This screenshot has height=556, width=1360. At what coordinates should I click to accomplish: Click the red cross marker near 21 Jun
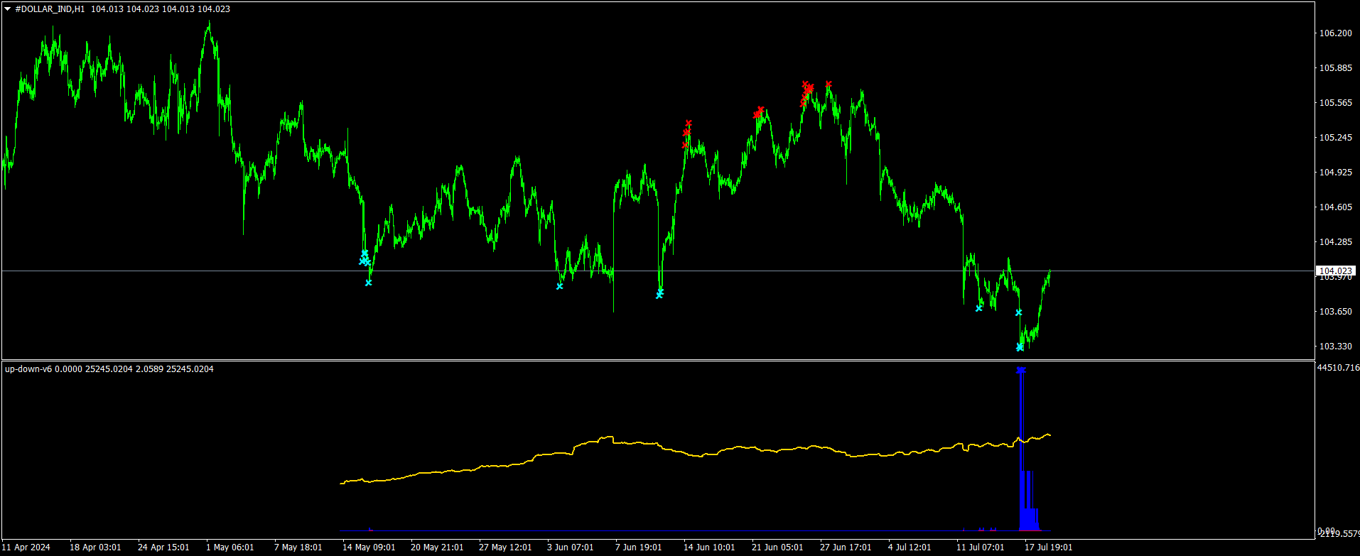point(760,110)
